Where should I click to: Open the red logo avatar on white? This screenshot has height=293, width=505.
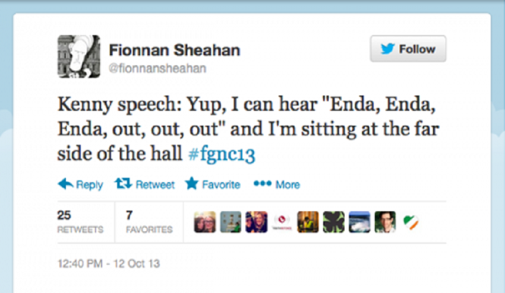point(282,222)
